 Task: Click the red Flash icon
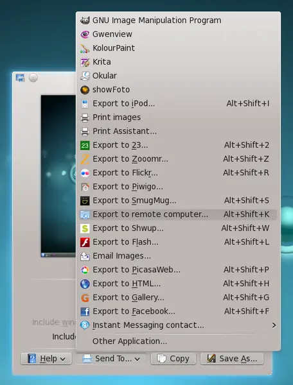85,242
